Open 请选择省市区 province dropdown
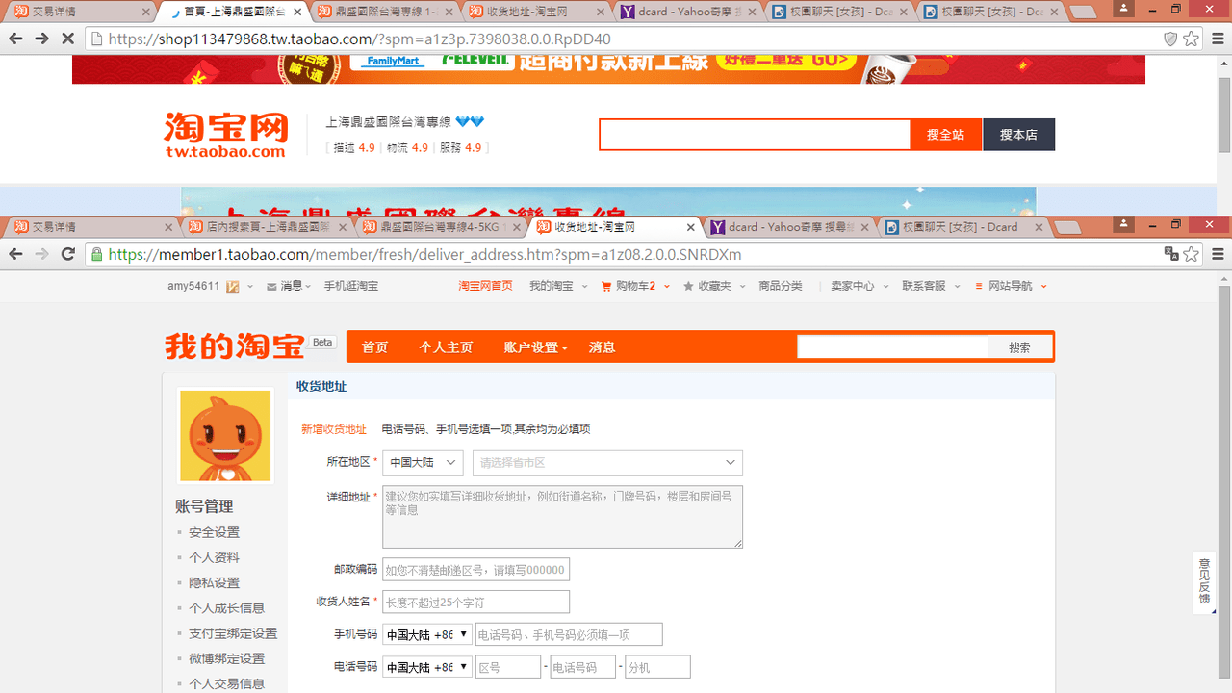Viewport: 1232px width, 693px height. pyautogui.click(x=607, y=463)
